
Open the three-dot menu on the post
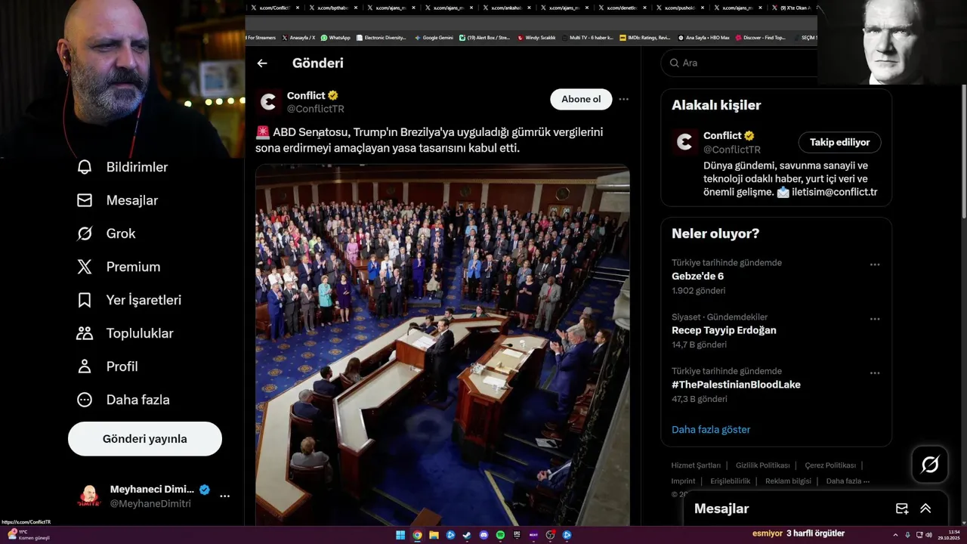click(x=623, y=99)
